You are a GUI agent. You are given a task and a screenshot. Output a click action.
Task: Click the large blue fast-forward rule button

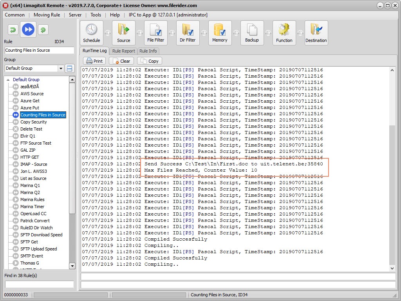[x=28, y=29]
